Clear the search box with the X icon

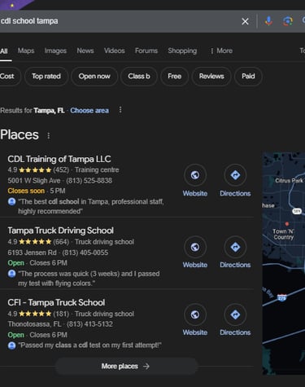(245, 21)
